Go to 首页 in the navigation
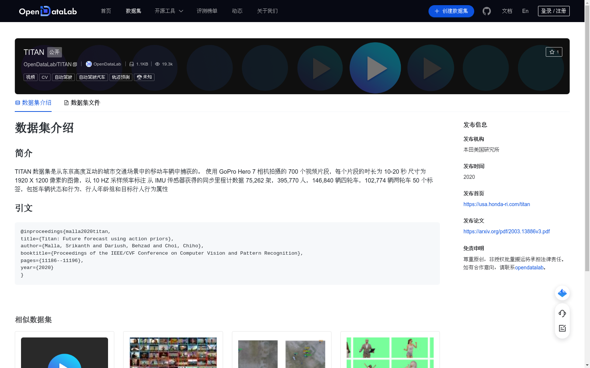 pos(106,11)
